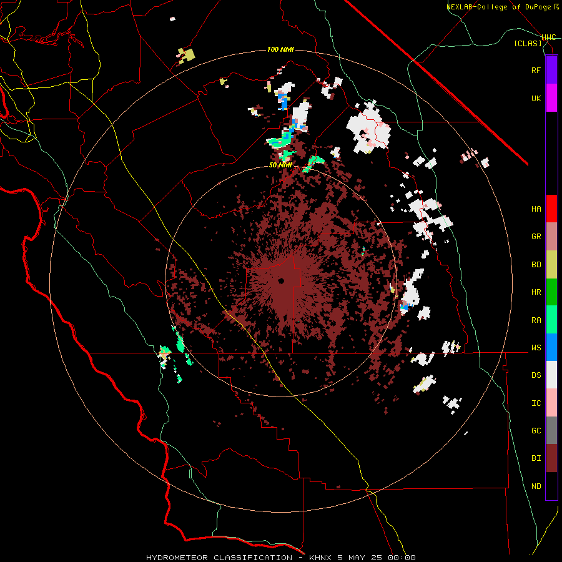Click the RA legend label

pyautogui.click(x=536, y=320)
